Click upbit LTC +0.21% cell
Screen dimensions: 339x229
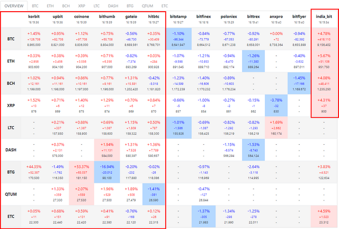[58, 128]
